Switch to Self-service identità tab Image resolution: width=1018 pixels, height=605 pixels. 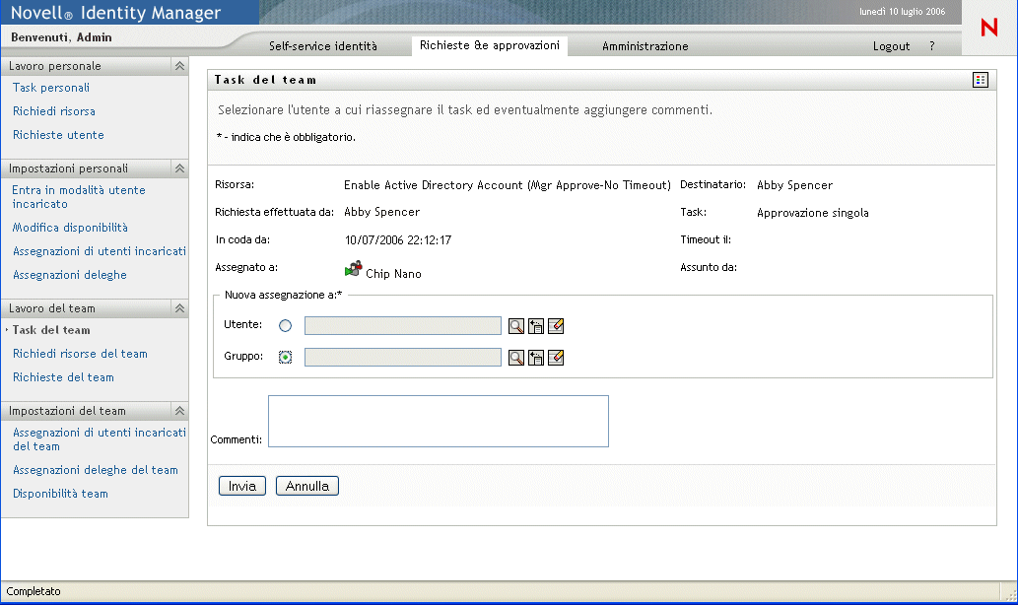pos(322,46)
